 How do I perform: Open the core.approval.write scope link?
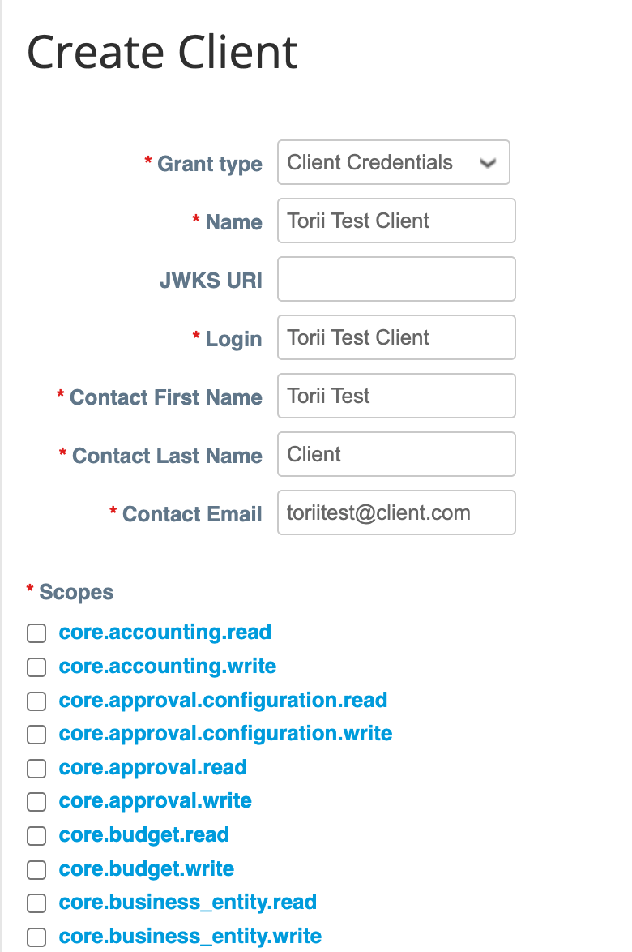click(156, 801)
